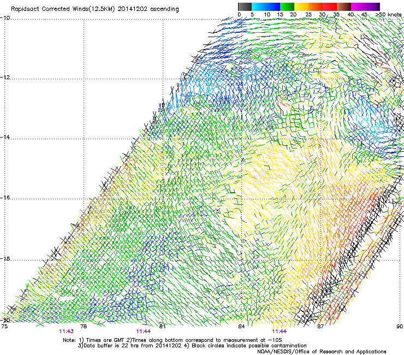The image size is (404, 355).
Task: Click the 'Data buffer is 22 hrs' note line
Action: (x=193, y=346)
